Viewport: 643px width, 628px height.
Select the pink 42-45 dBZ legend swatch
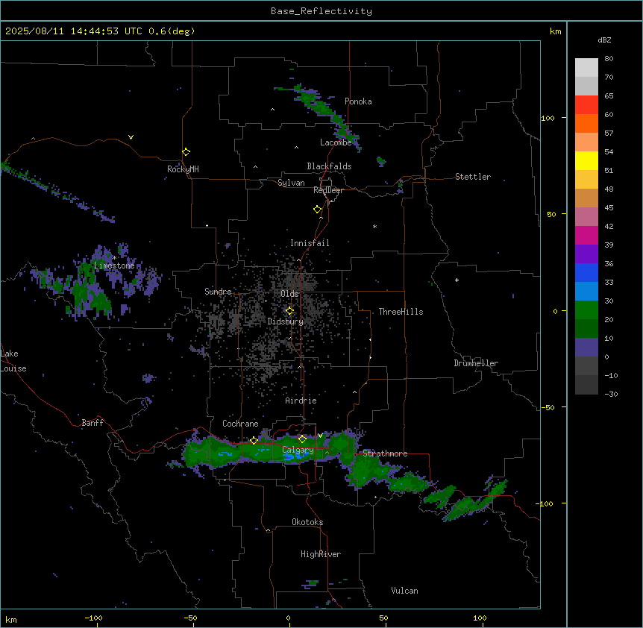tap(586, 217)
